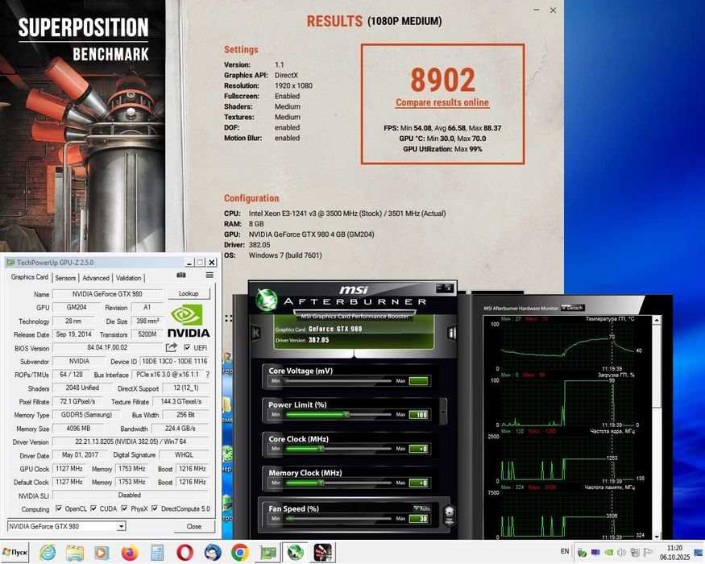Viewport: 705px width, 564px height.
Task: Switch to the Graphics Card tab
Action: click(x=30, y=277)
